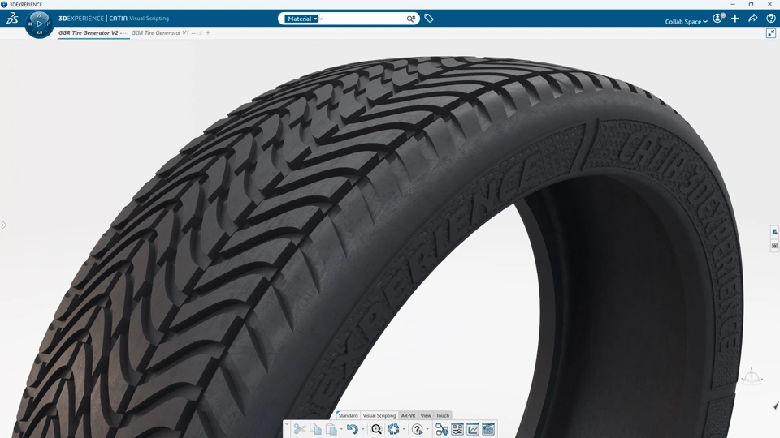Open the Help question mark icon
The image size is (780, 438).
point(771,19)
